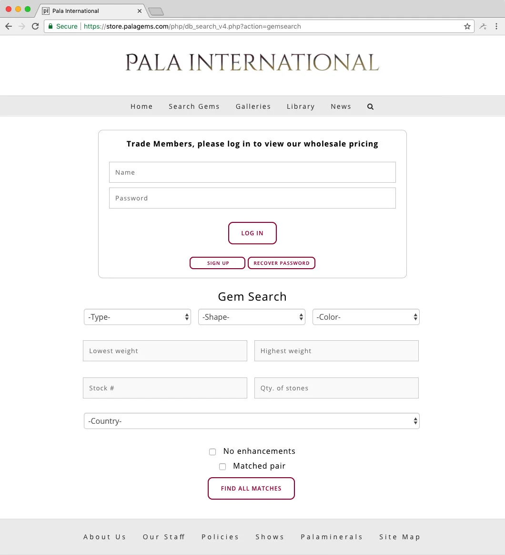
Task: Click the Pala International tab favicon
Action: [x=46, y=11]
